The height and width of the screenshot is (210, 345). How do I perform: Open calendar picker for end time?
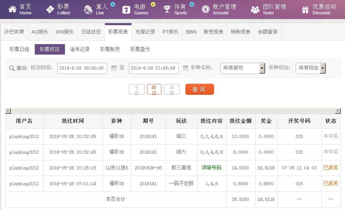pyautogui.click(x=185, y=68)
